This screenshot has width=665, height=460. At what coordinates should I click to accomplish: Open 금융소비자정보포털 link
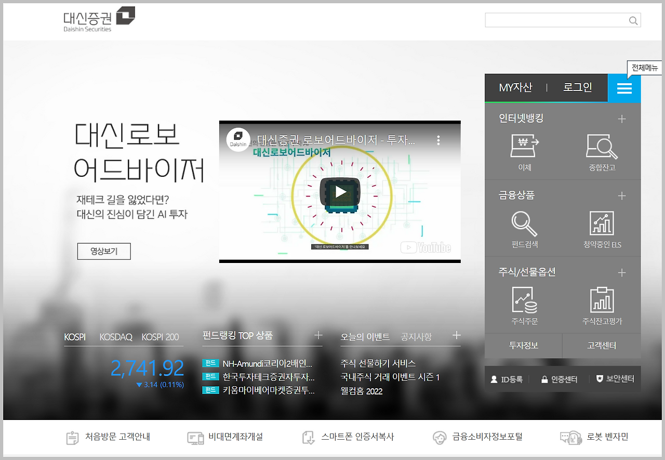487,437
